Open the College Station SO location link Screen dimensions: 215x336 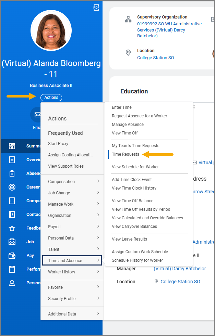(155, 58)
